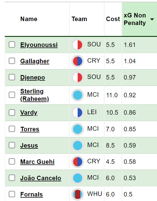Click the 1.61 xG value cell

[140, 45]
